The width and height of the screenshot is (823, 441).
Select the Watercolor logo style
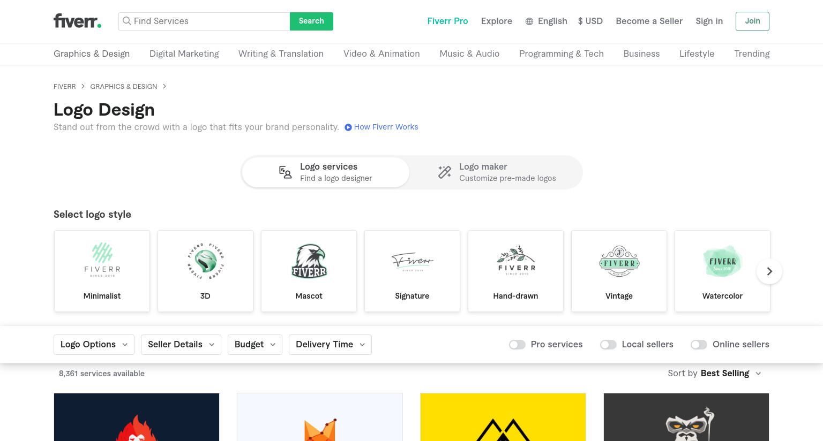click(722, 271)
